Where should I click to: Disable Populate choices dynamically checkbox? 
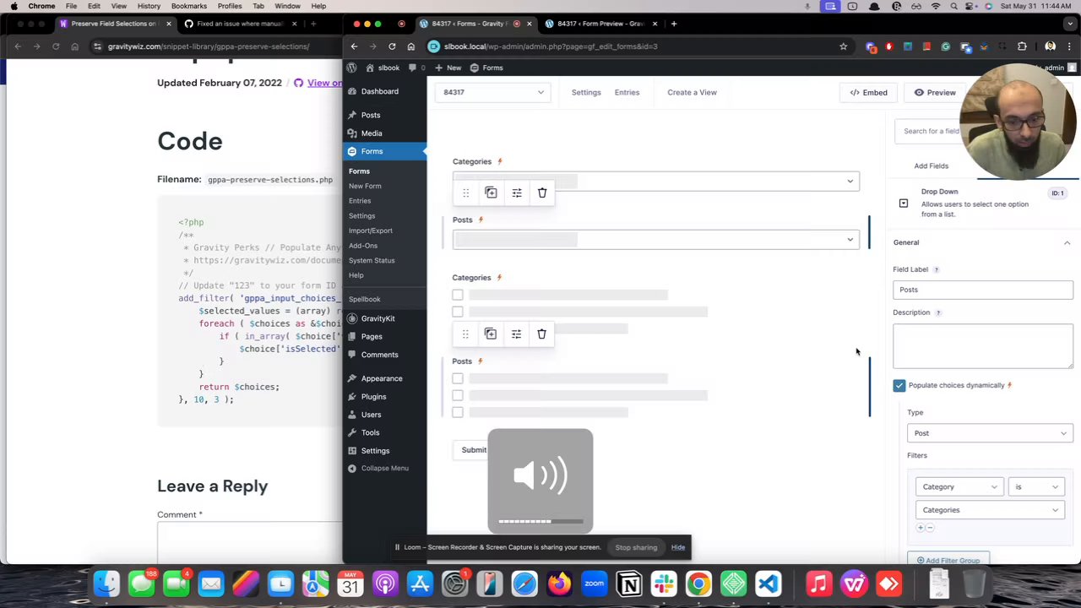[899, 385]
